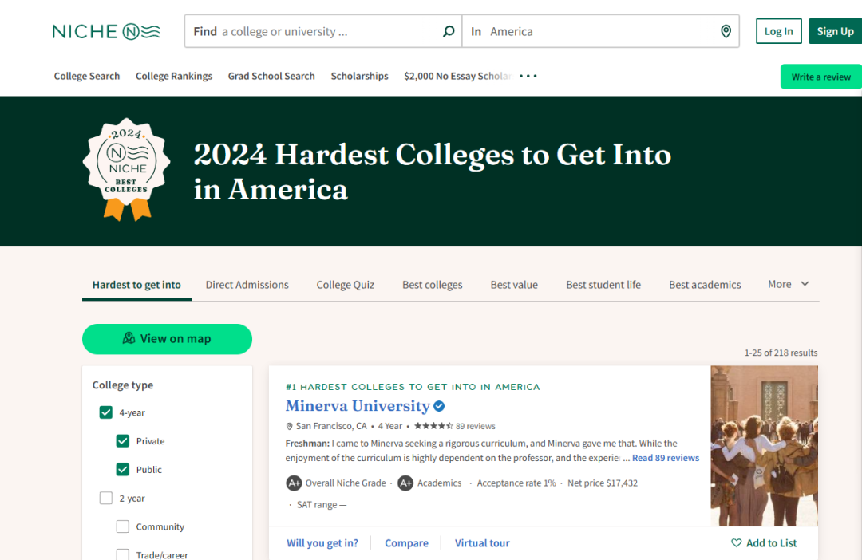Select the Hardest to get into tab
The width and height of the screenshot is (862, 560).
[x=136, y=285]
